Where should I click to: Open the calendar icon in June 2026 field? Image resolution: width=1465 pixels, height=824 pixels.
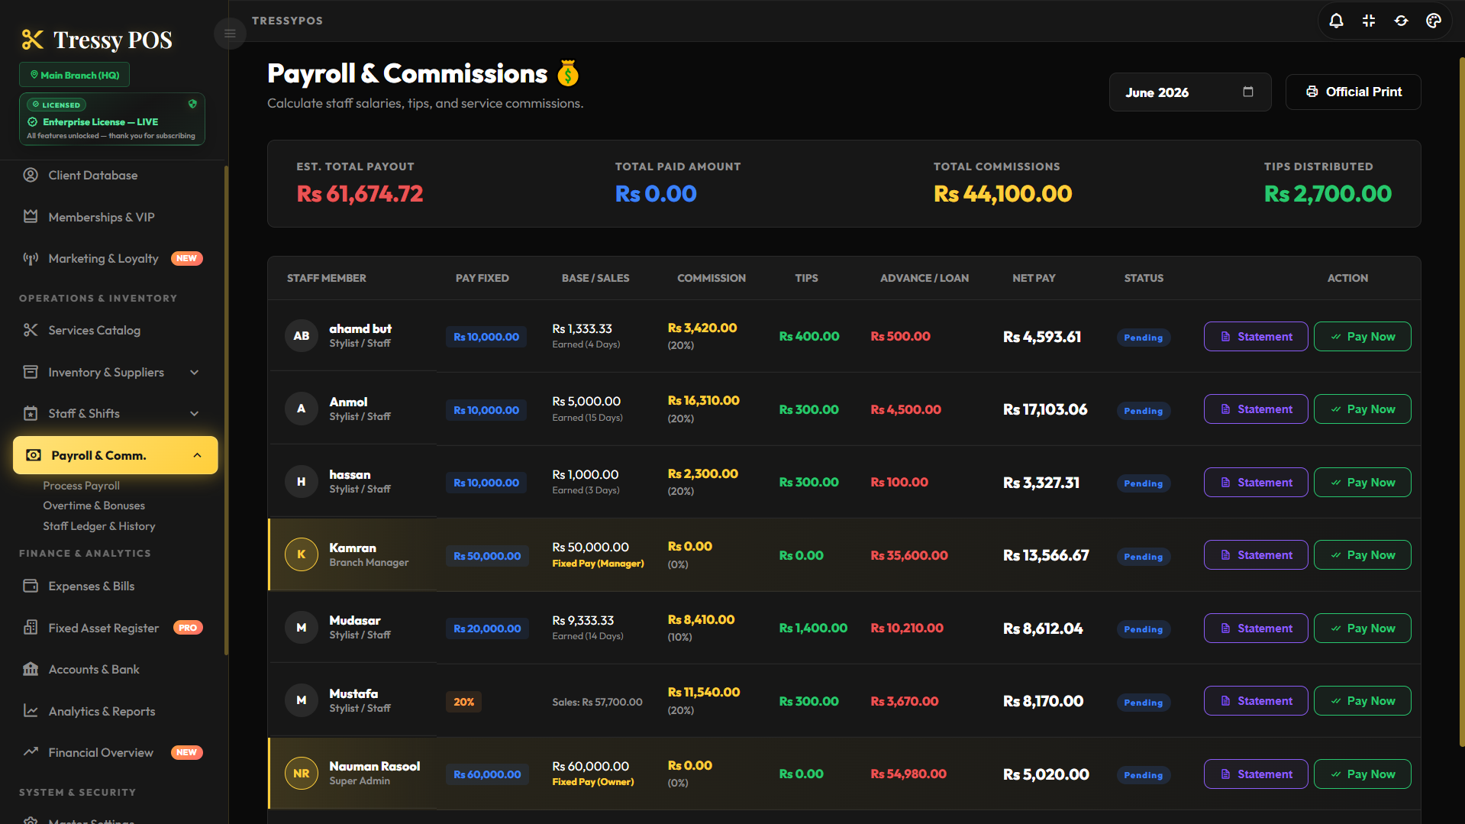coord(1248,92)
